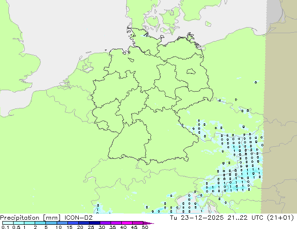Click the '21..22 UTC' time range
The width and height of the screenshot is (297, 229).
(245, 218)
